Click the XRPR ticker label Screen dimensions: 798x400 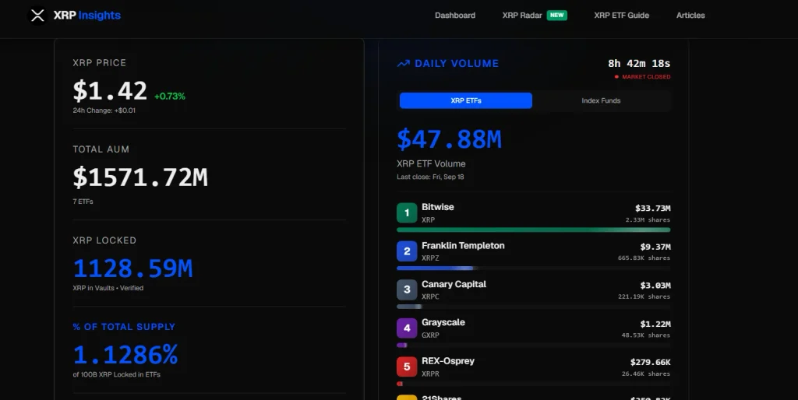coord(430,374)
